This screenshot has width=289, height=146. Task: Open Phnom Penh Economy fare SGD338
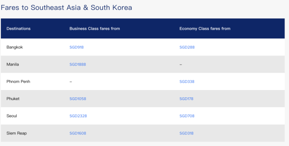[x=187, y=82]
